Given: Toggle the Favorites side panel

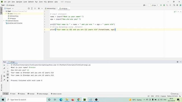Looking at the screenshot, I should [1, 87].
